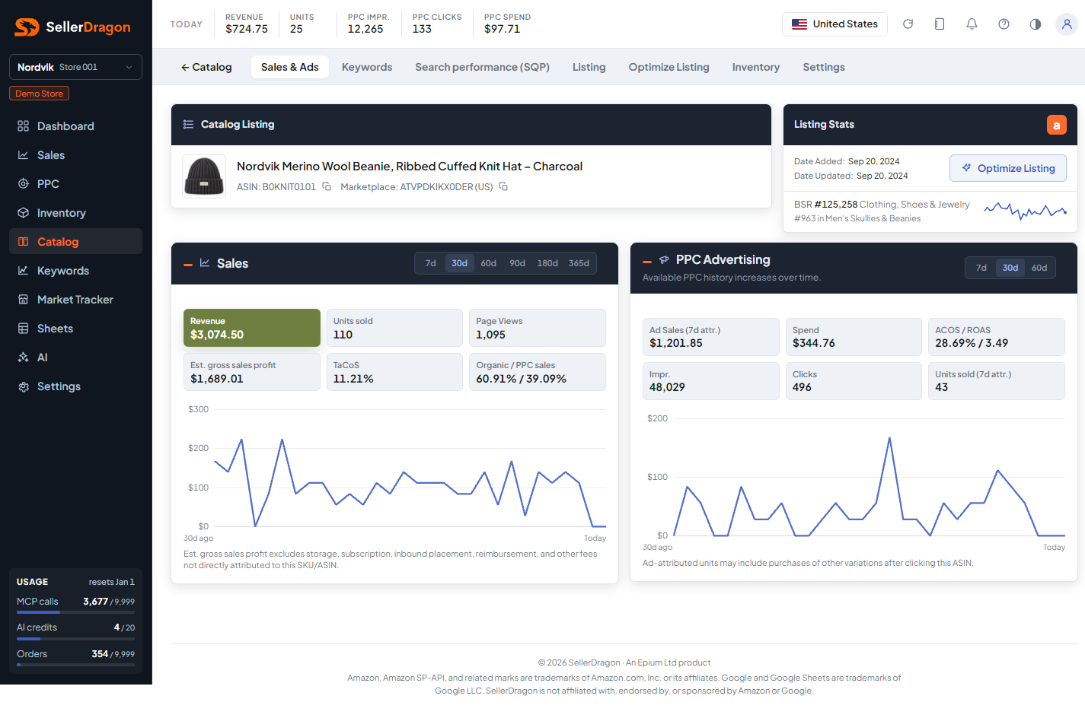
Task: Click the Demo Store badge
Action: click(x=40, y=94)
